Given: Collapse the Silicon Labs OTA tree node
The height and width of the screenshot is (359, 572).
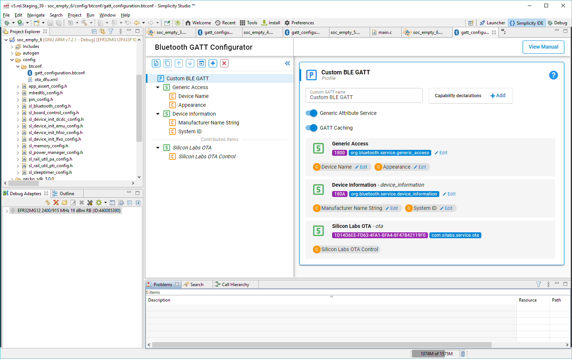Looking at the screenshot, I should (x=158, y=147).
